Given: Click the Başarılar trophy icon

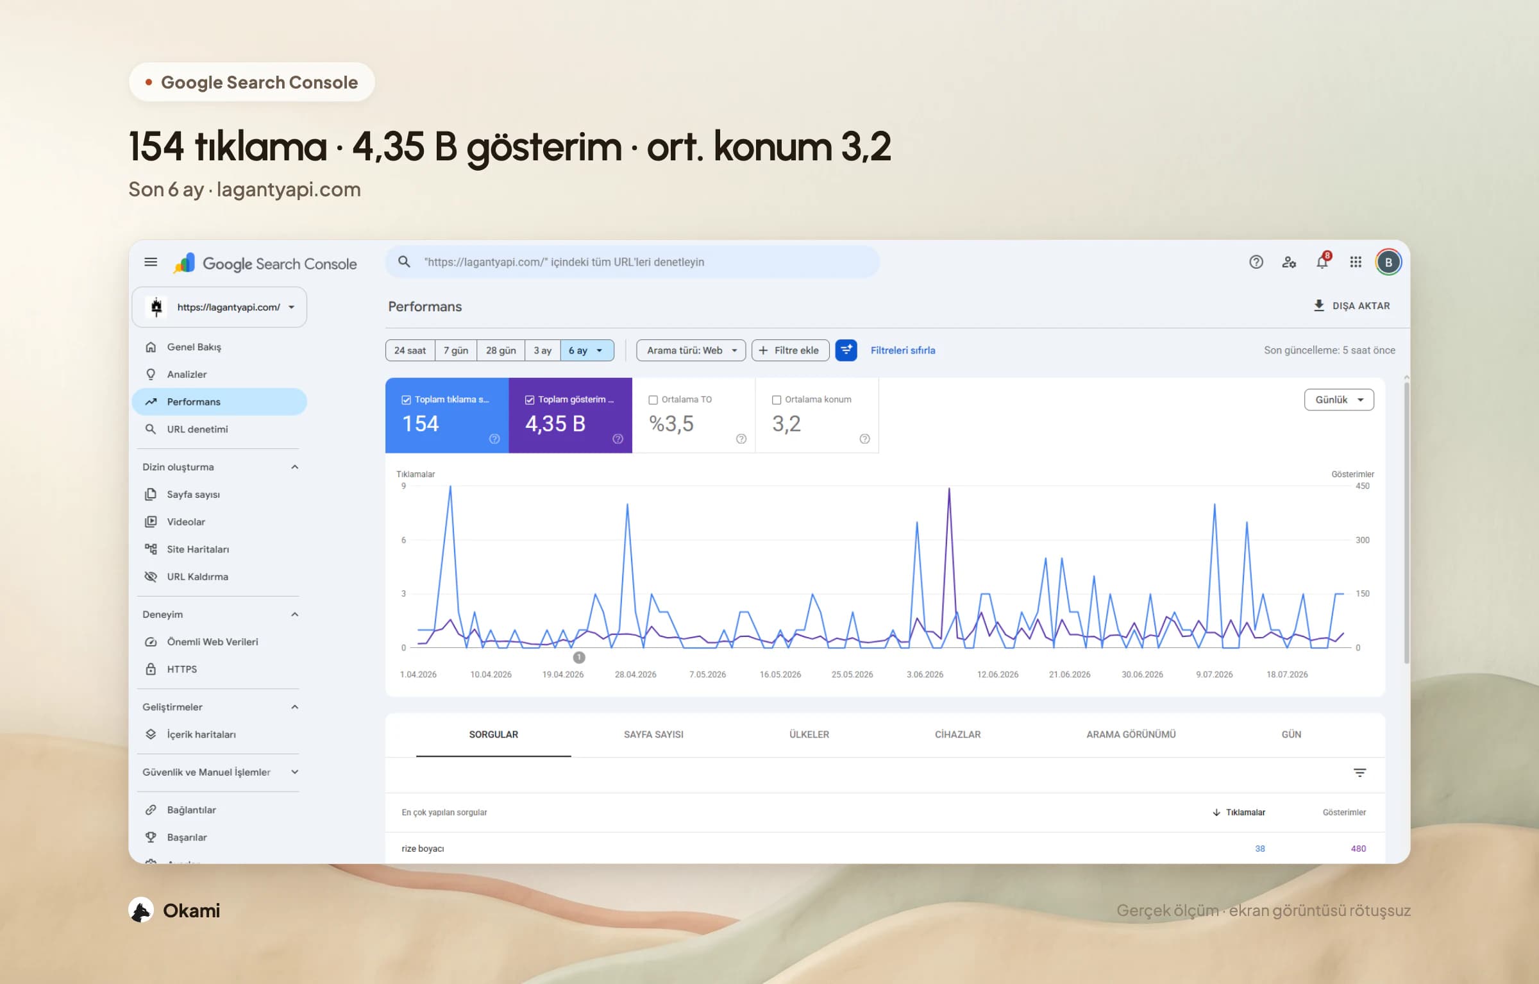Looking at the screenshot, I should coord(151,837).
